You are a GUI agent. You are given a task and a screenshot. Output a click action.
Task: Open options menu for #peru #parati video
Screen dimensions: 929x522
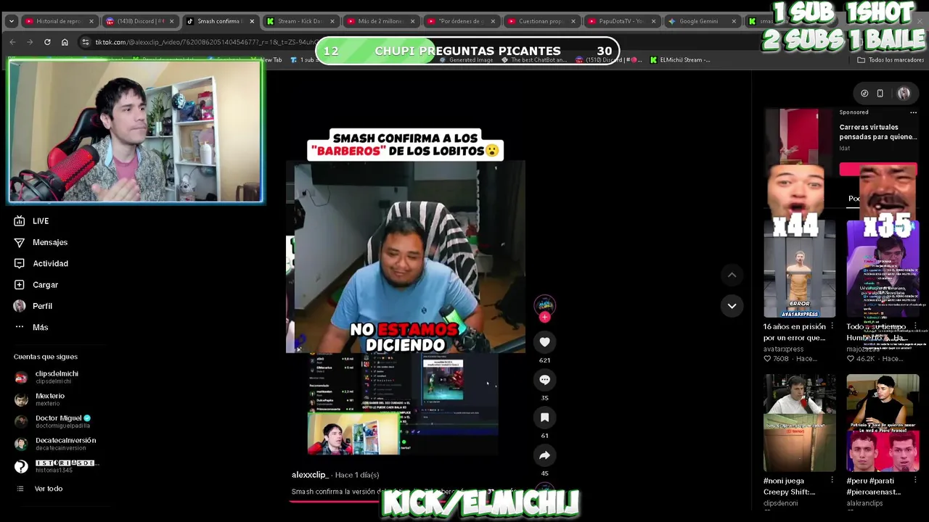coord(914,481)
